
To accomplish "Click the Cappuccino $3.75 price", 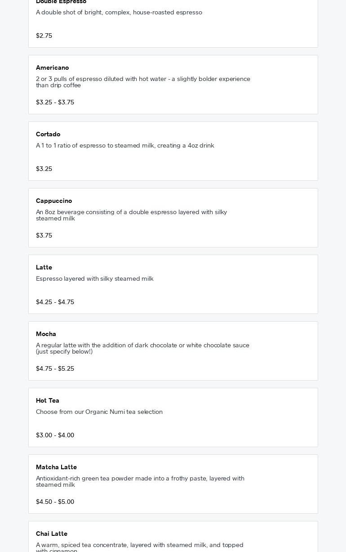I will click(44, 235).
